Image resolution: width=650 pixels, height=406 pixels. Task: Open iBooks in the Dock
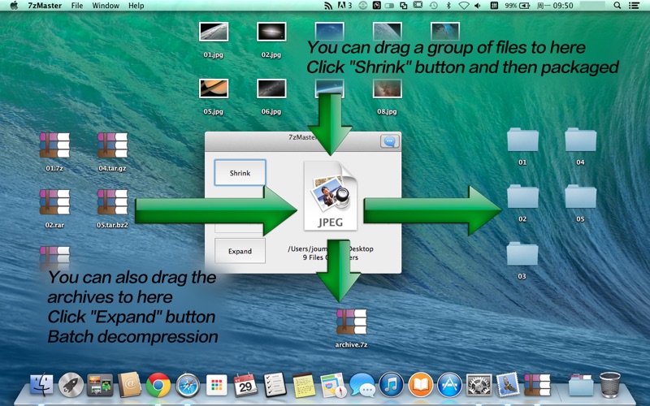tap(420, 385)
